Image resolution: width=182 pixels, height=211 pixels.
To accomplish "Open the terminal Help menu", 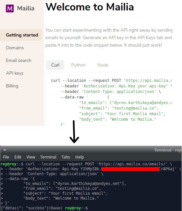I will (x=80, y=157).
